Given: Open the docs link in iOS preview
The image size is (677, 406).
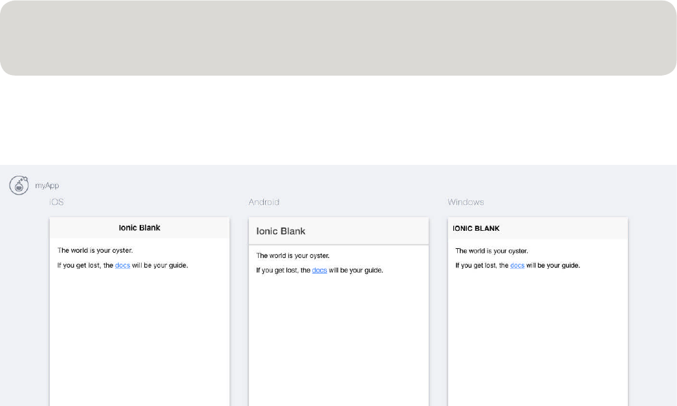Looking at the screenshot, I should [123, 265].
